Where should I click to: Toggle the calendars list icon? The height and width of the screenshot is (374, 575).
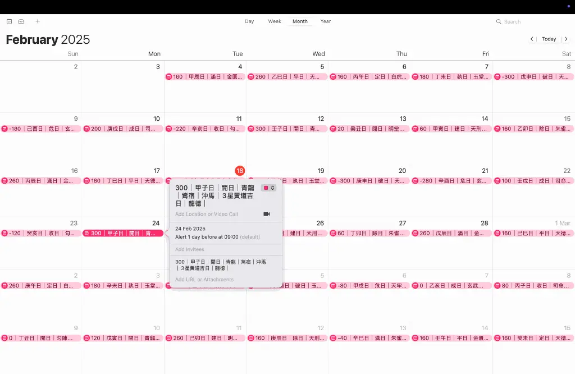coord(10,21)
